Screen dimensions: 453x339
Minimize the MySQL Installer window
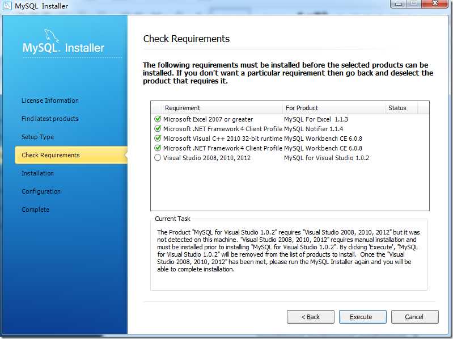coord(399,4)
